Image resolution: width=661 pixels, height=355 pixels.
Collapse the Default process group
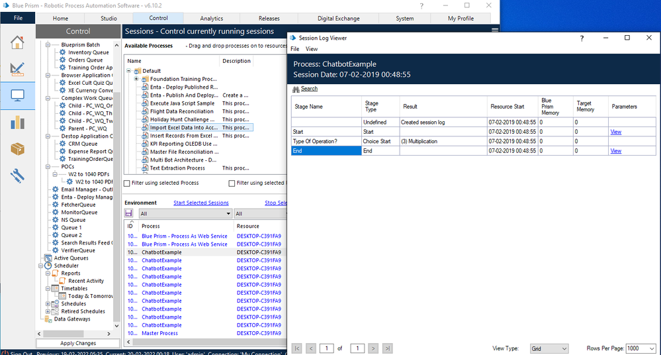click(x=129, y=71)
